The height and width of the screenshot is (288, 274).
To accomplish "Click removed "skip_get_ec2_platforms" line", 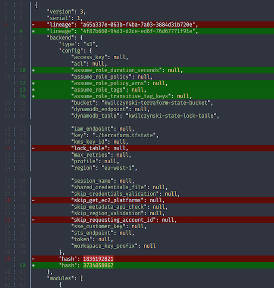I will (x=153, y=200).
